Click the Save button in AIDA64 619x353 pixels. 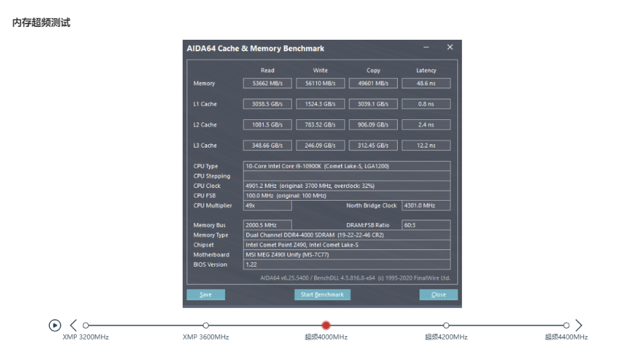point(206,294)
